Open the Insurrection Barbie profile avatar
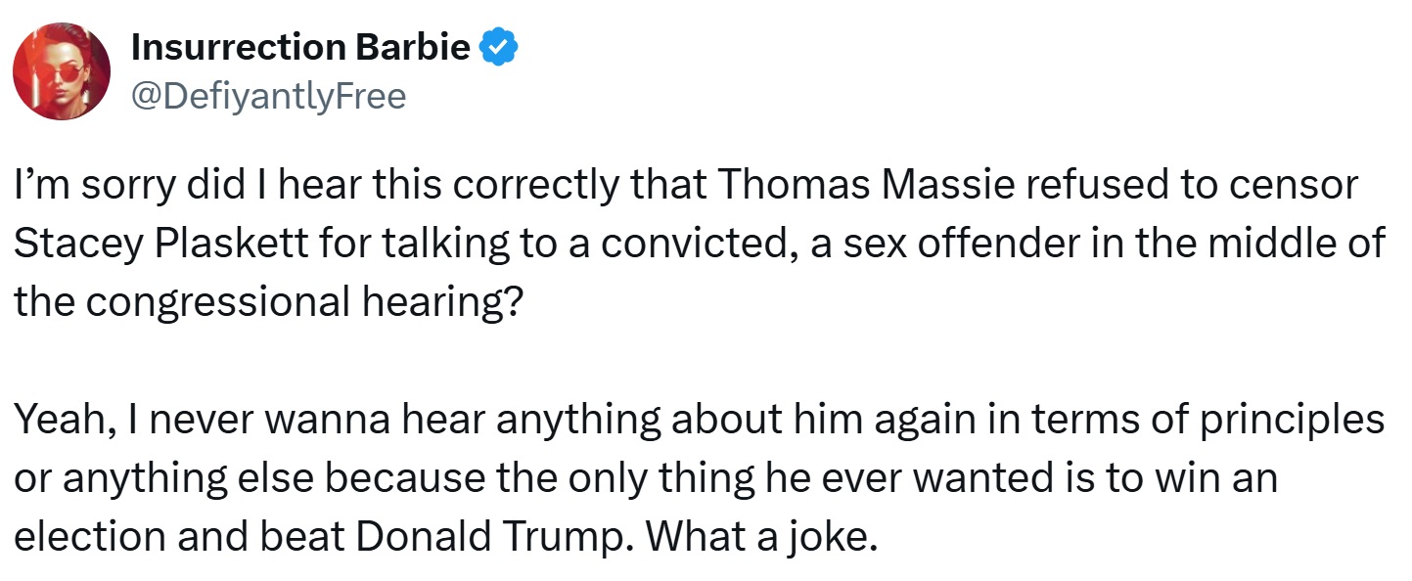This screenshot has height=581, width=1412. (61, 69)
